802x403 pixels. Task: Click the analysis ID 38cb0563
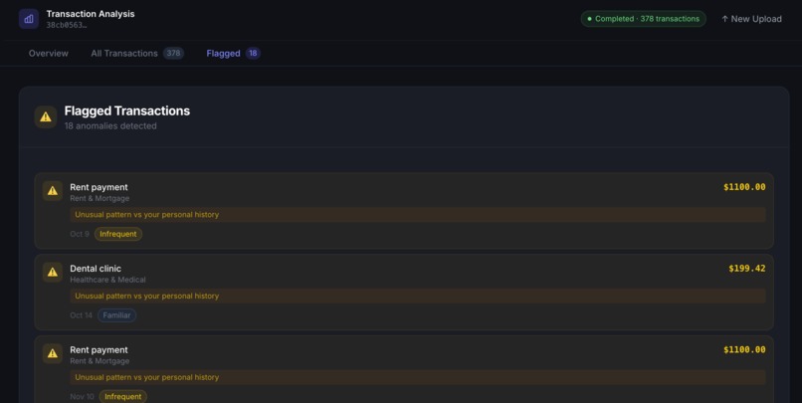(67, 25)
